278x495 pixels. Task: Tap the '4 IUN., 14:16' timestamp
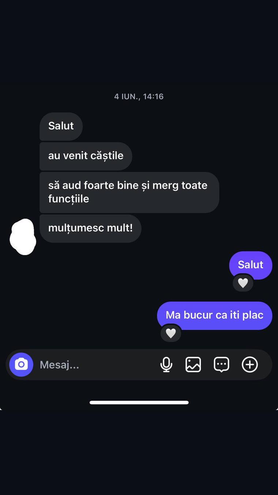(139, 97)
